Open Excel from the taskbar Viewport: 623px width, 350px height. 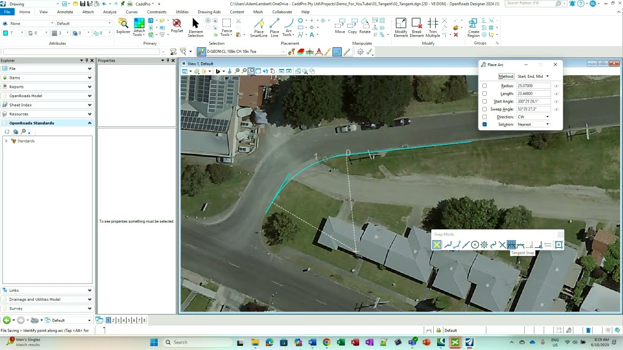pos(341,342)
